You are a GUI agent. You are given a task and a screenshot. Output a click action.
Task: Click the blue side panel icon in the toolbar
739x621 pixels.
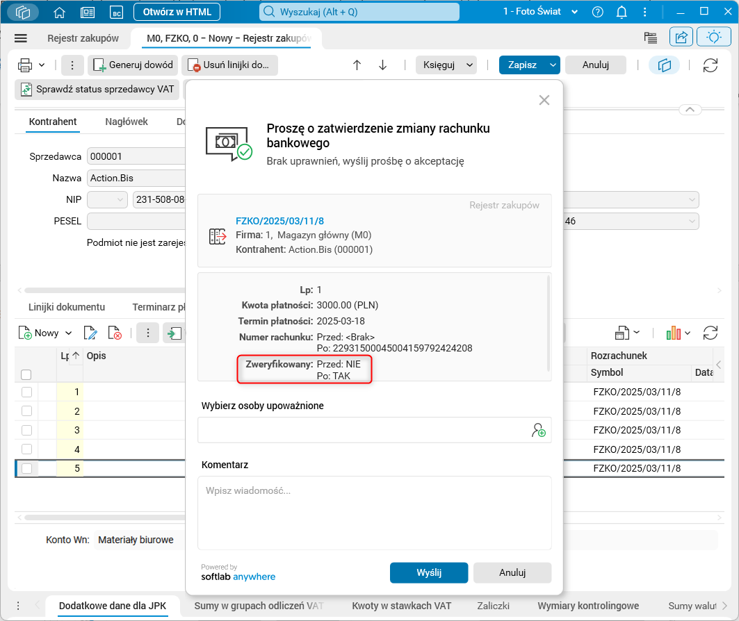pyautogui.click(x=664, y=65)
